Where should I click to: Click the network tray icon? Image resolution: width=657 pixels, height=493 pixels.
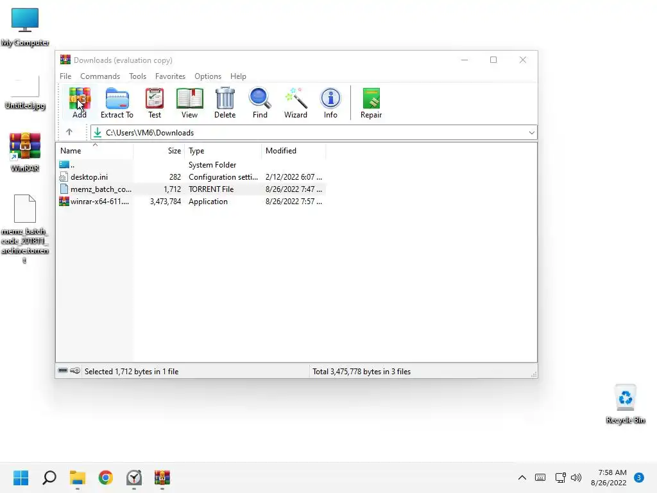[560, 478]
